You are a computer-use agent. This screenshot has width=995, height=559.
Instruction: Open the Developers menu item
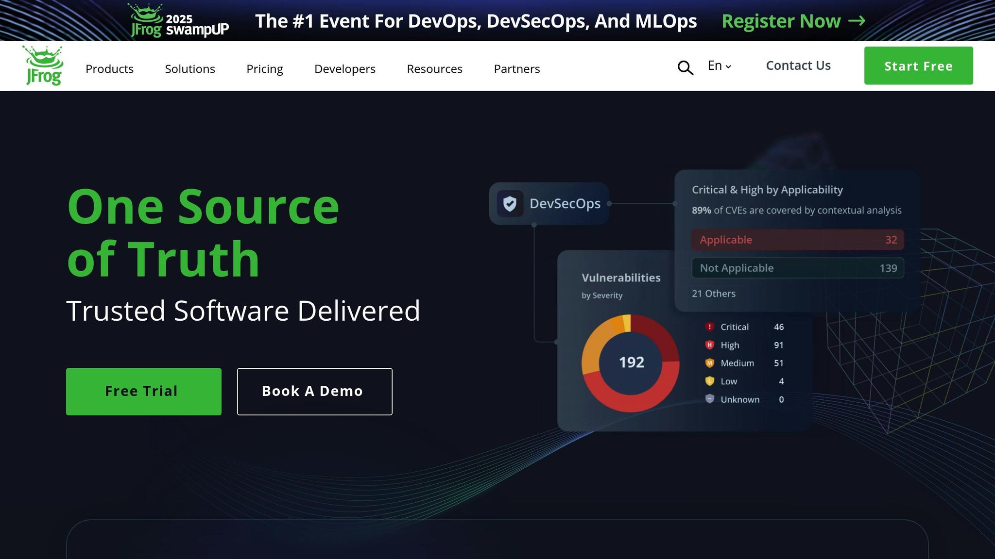click(x=345, y=69)
